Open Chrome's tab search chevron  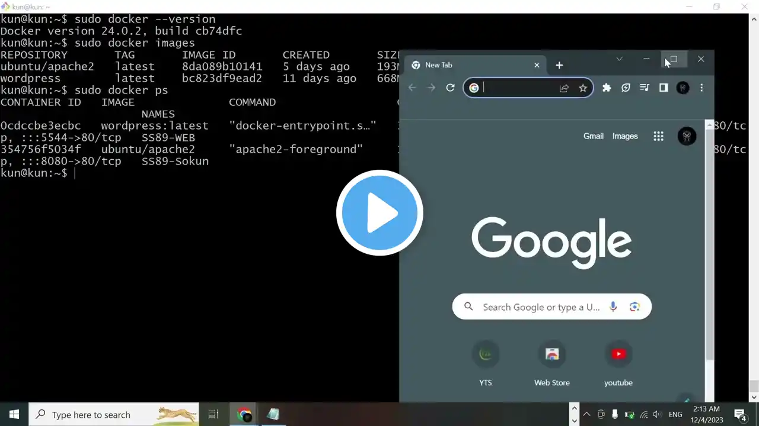619,59
